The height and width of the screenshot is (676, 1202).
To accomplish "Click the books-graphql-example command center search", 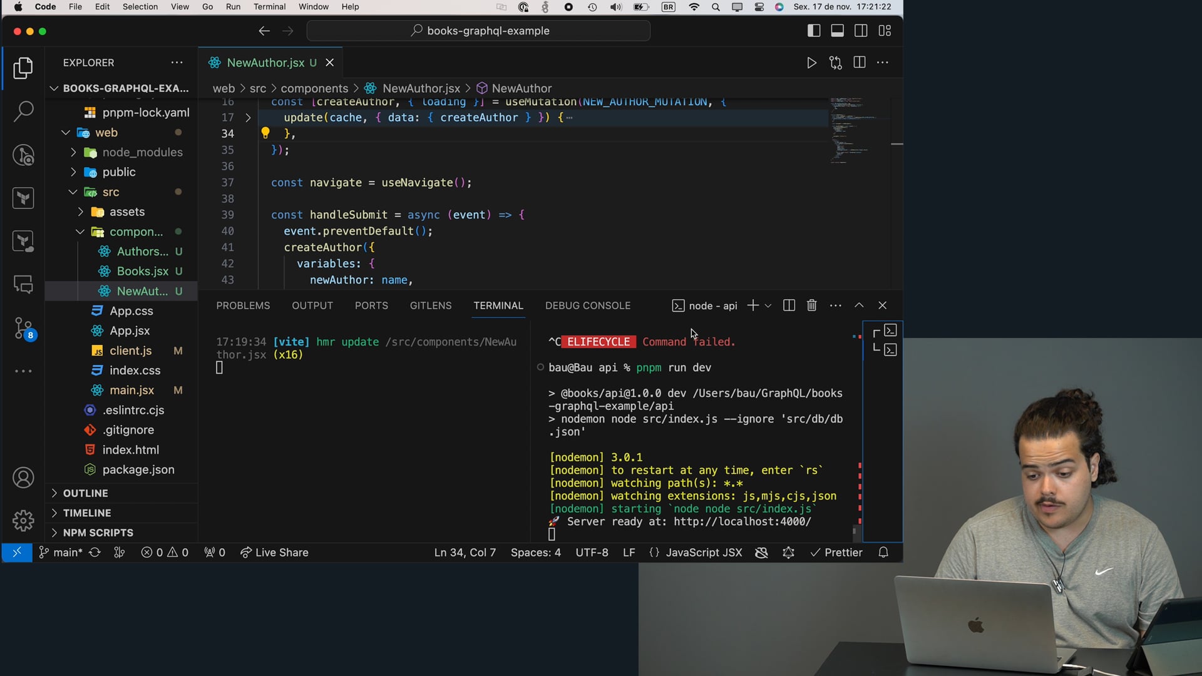I will coord(479,31).
